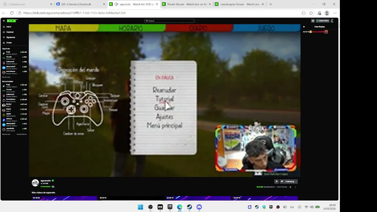
Task: Open the volume control in system tray
Action: click(312, 207)
